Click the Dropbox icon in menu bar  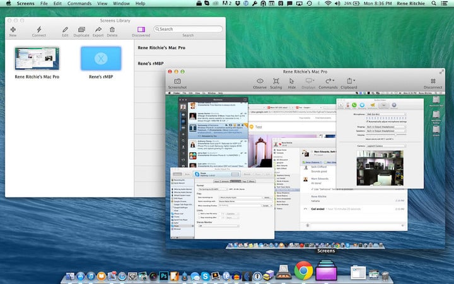(238, 4)
